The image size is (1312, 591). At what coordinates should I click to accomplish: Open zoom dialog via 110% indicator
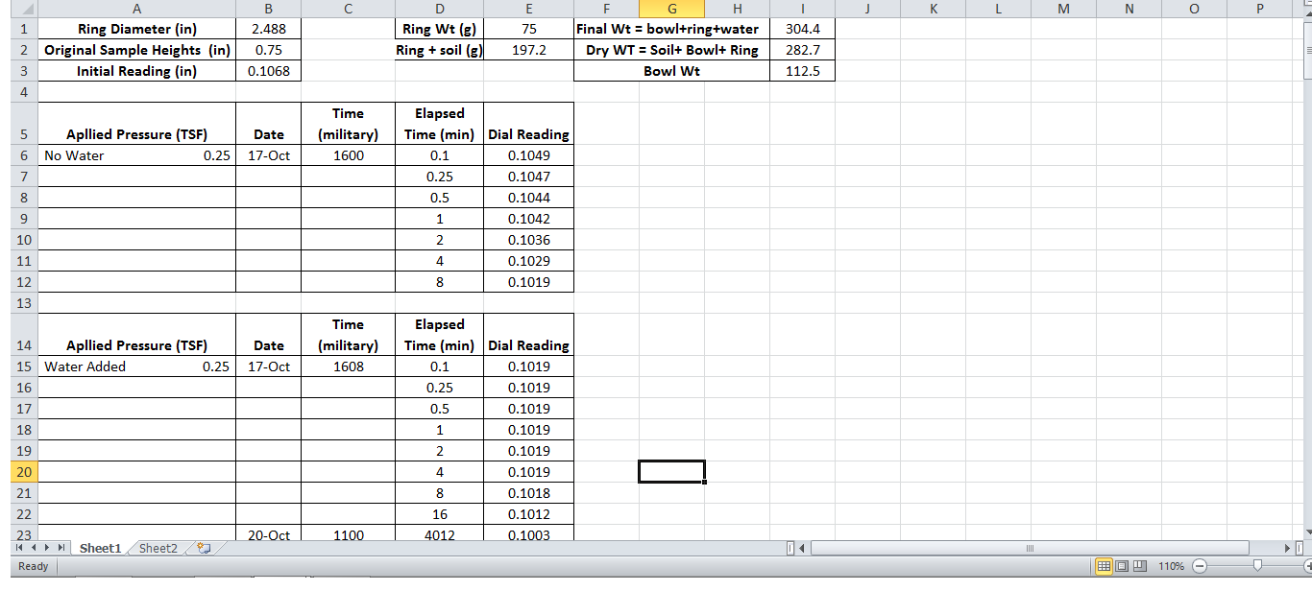pyautogui.click(x=1172, y=565)
